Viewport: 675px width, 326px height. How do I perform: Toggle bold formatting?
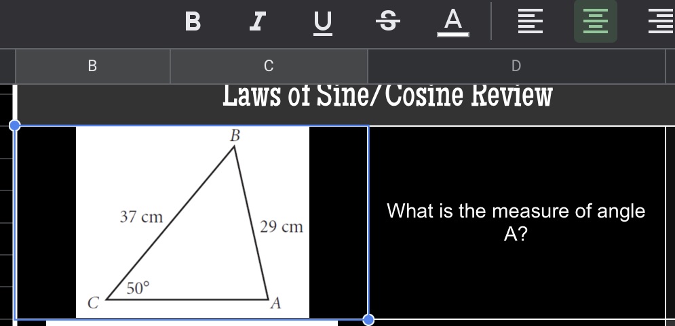tap(193, 21)
